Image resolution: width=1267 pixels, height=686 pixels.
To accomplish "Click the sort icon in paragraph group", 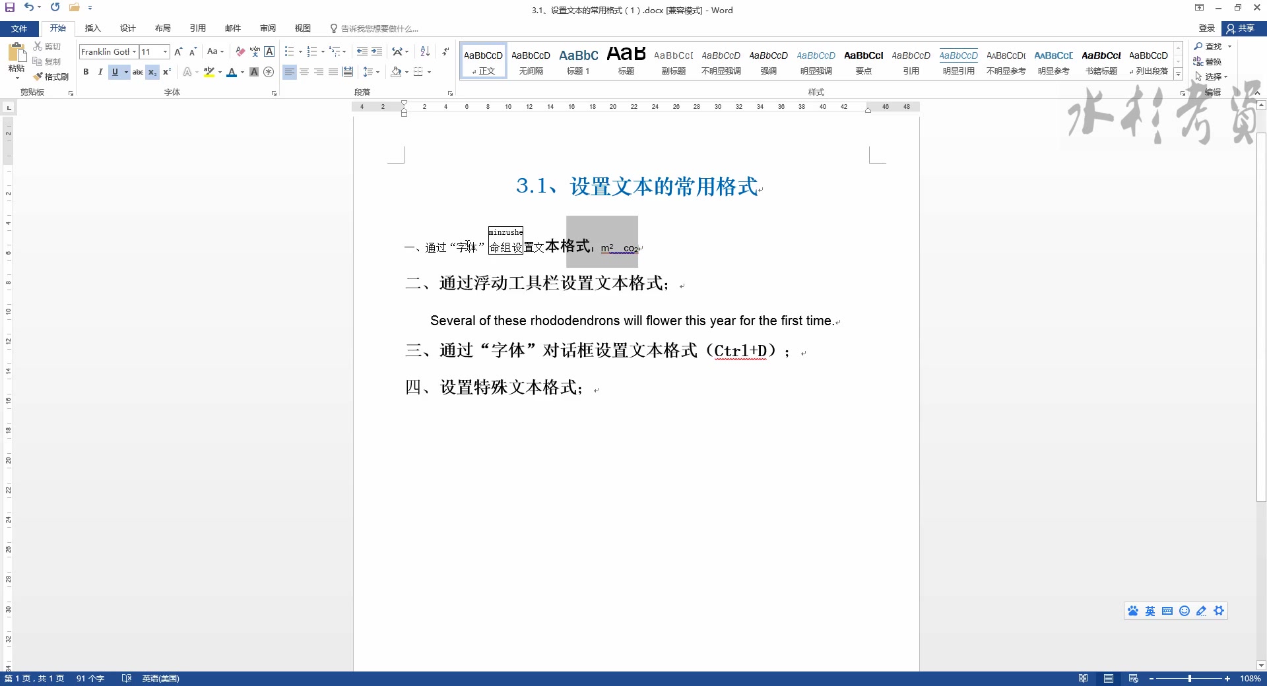I will 424,51.
